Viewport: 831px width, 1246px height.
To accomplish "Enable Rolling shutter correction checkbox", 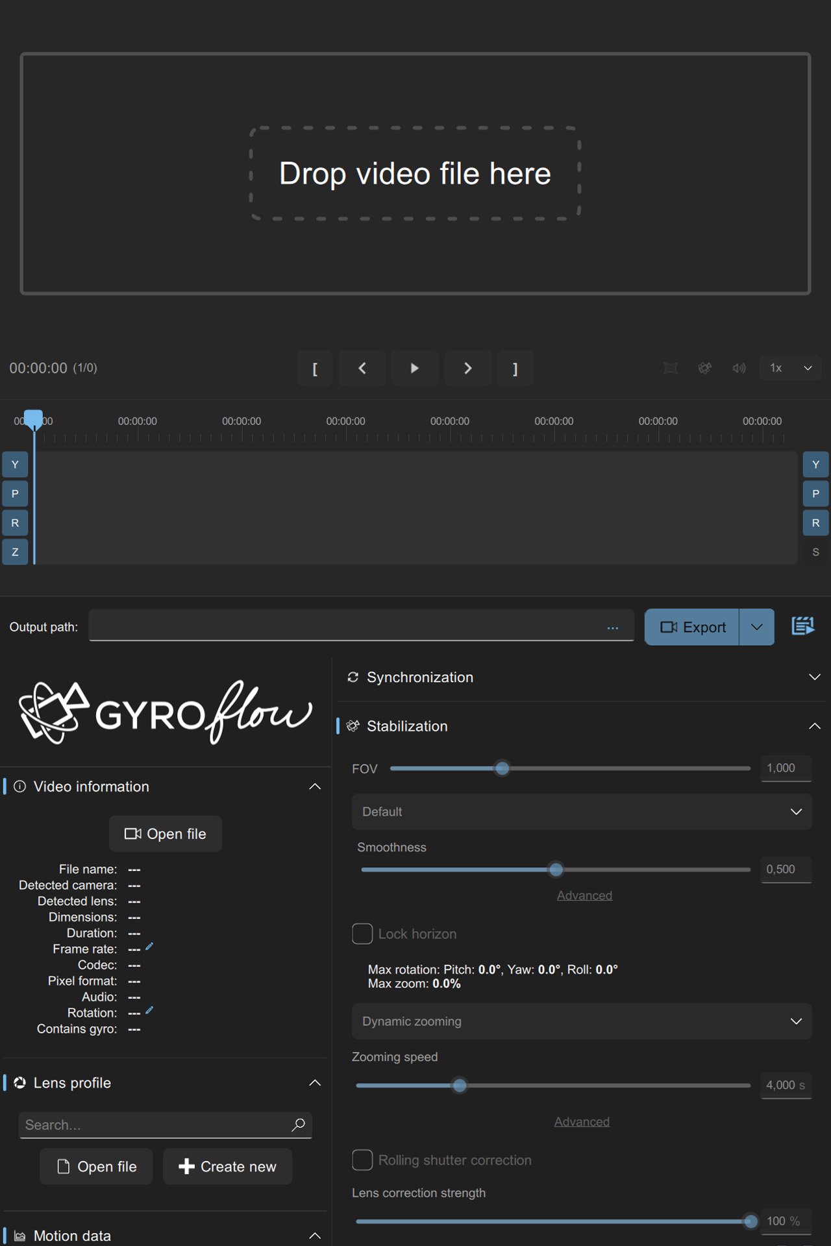I will 362,1160.
